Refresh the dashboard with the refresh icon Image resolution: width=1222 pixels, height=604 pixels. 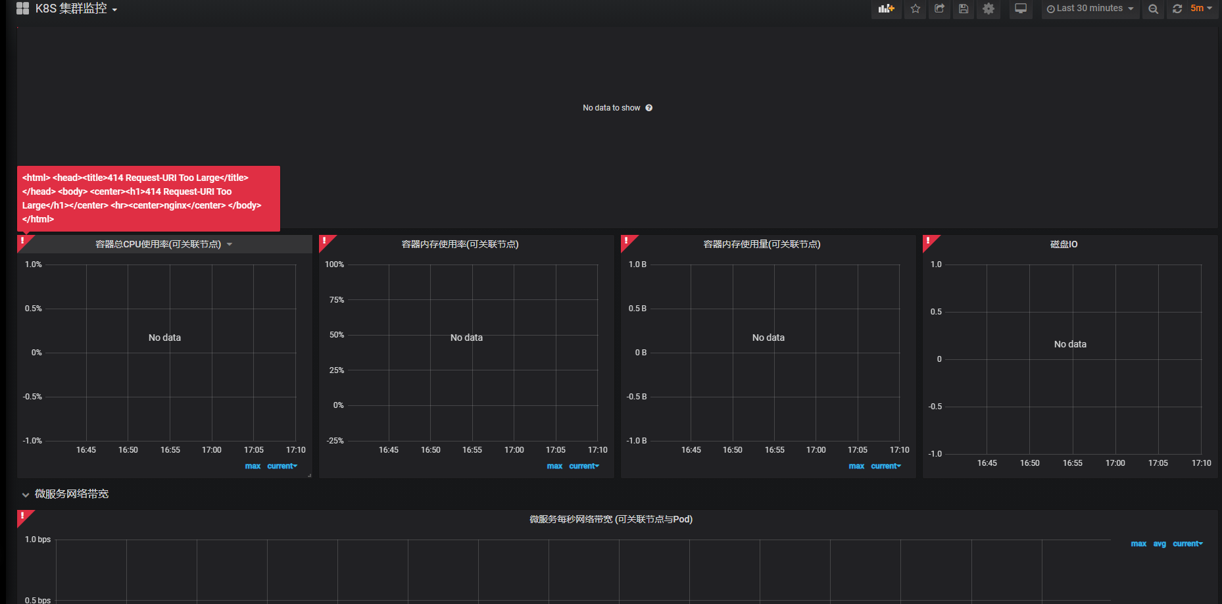click(x=1177, y=9)
